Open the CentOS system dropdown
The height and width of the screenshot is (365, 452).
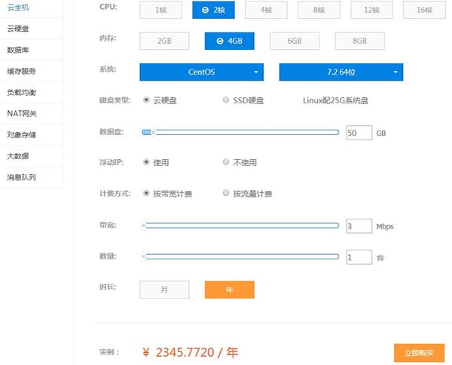(201, 72)
